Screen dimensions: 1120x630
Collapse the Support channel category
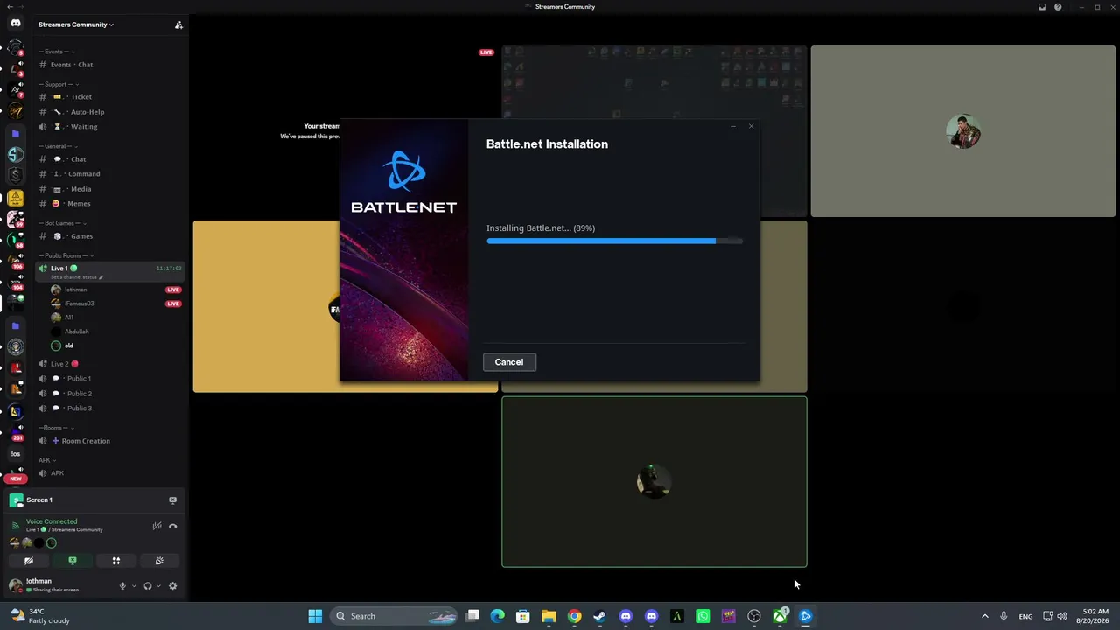coord(59,84)
